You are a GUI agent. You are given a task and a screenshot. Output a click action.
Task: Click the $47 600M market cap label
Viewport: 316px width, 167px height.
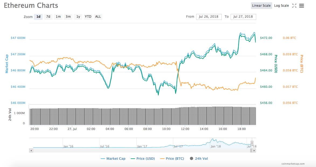pos(18,38)
